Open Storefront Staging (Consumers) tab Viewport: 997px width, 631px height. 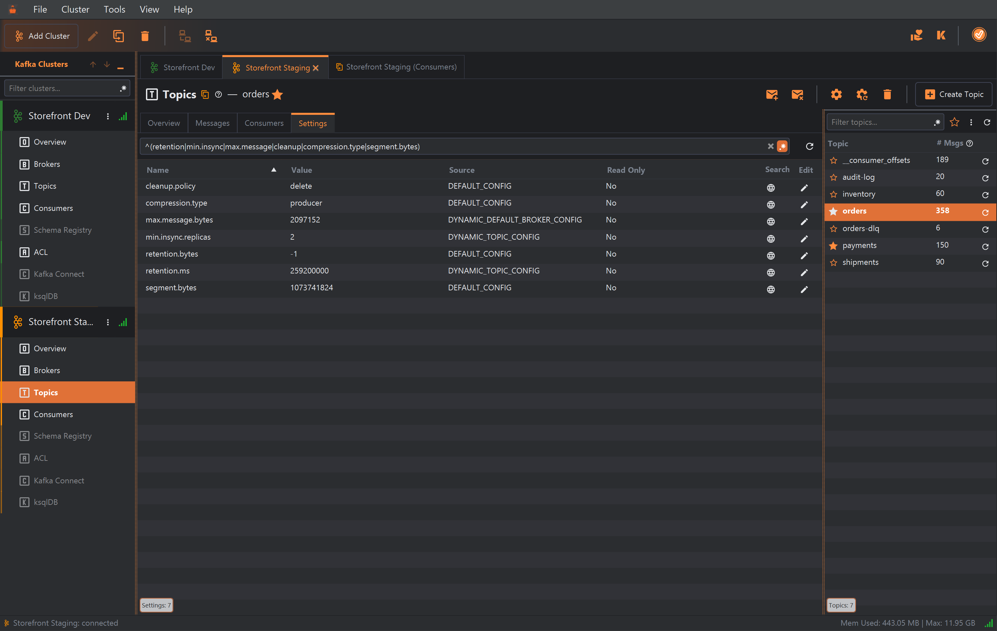(x=396, y=67)
